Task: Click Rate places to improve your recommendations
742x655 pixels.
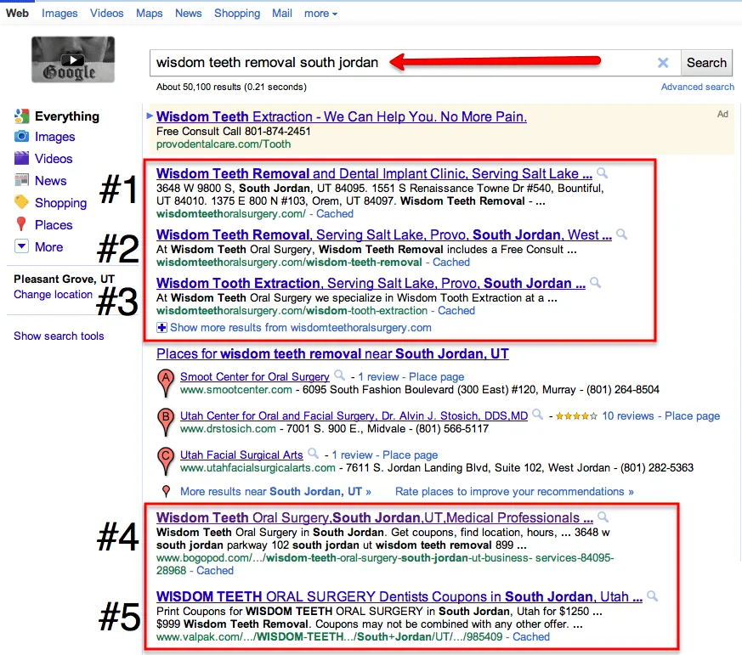Action: [514, 491]
